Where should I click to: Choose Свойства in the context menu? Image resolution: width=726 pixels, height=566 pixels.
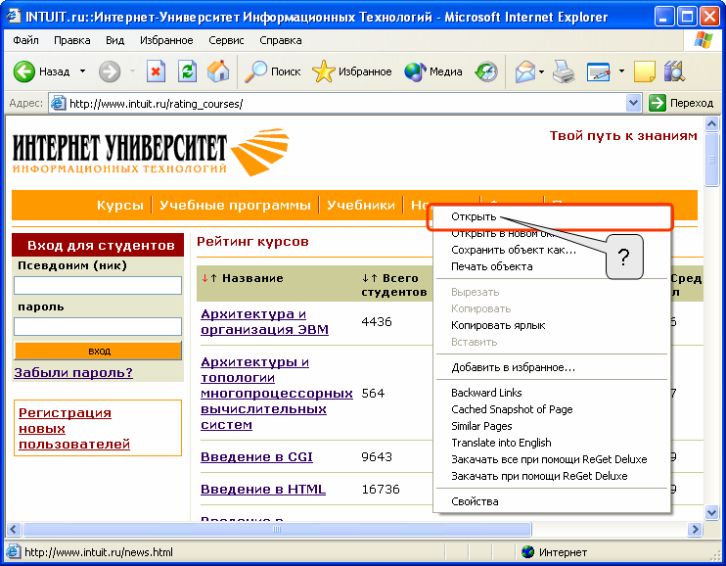point(552,501)
